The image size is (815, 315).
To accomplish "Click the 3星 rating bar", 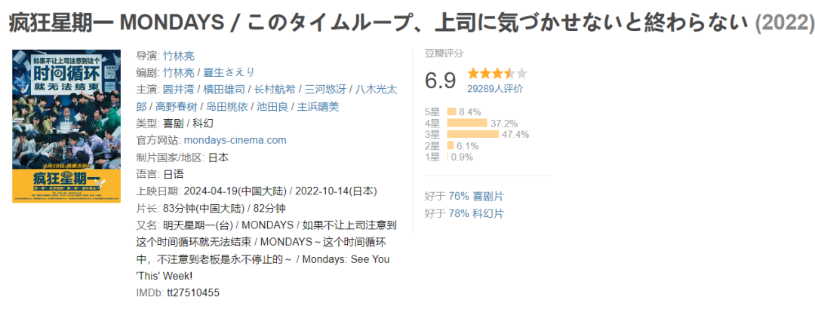I will (472, 134).
